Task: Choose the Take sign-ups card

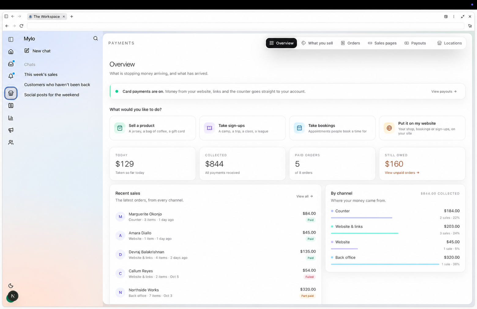Action: tap(242, 128)
